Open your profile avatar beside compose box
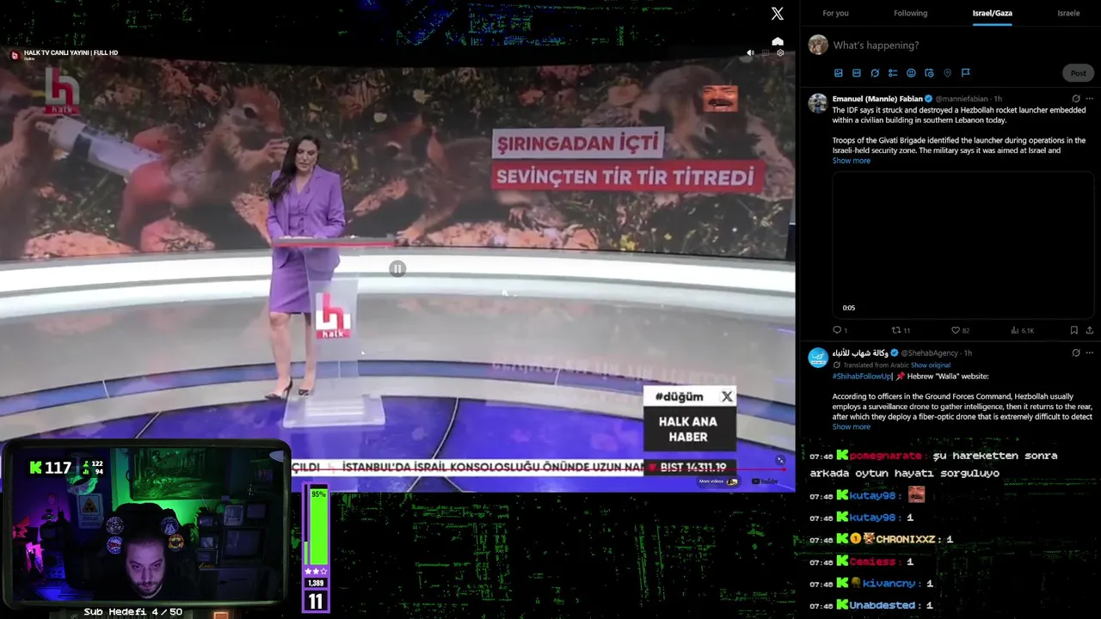1101x619 pixels. point(818,45)
